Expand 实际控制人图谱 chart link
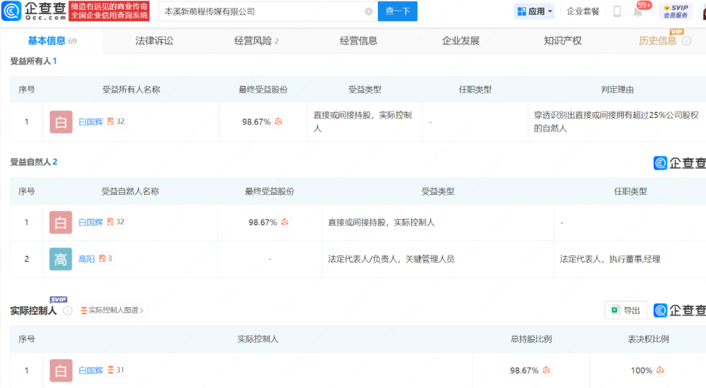The width and height of the screenshot is (706, 388). tap(112, 311)
